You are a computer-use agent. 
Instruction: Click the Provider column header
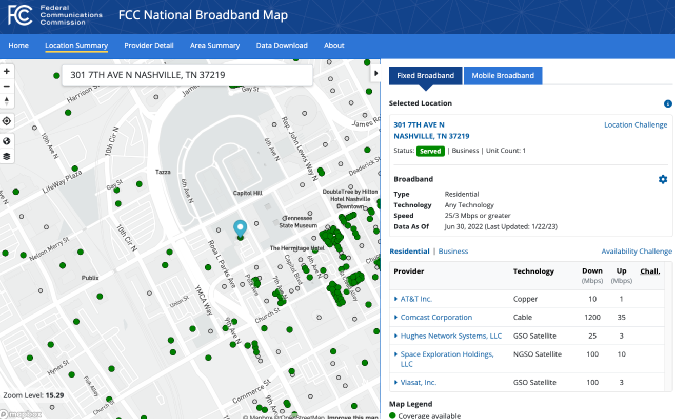409,271
